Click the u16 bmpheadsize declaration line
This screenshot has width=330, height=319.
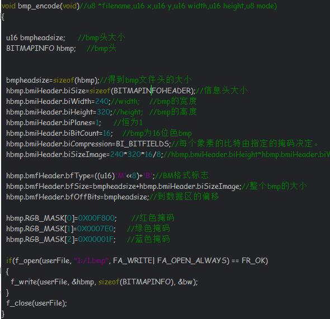tap(36, 38)
